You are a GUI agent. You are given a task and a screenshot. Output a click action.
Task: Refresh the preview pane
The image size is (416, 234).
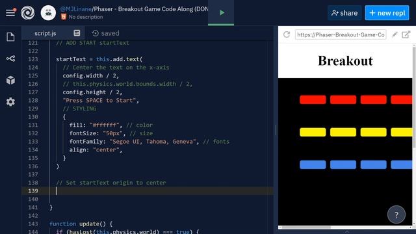[287, 34]
